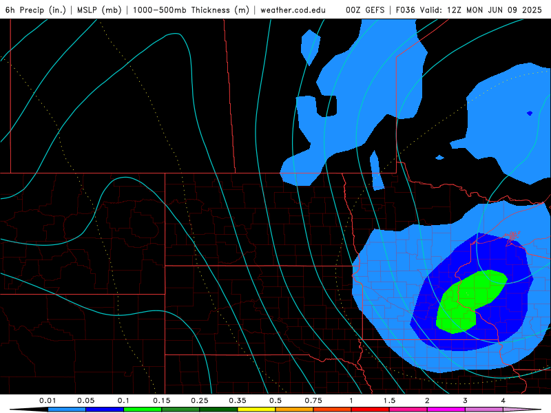The height and width of the screenshot is (413, 551).
Task: Click the 'MSLP (mb)' header label
Action: [x=99, y=10]
